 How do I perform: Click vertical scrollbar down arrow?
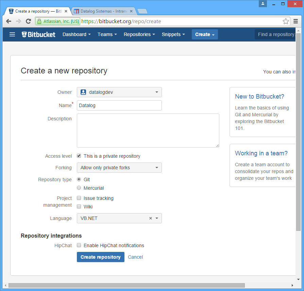298,279
